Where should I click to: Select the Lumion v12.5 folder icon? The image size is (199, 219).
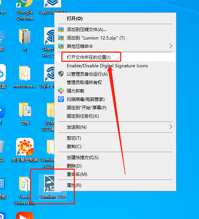50,147
